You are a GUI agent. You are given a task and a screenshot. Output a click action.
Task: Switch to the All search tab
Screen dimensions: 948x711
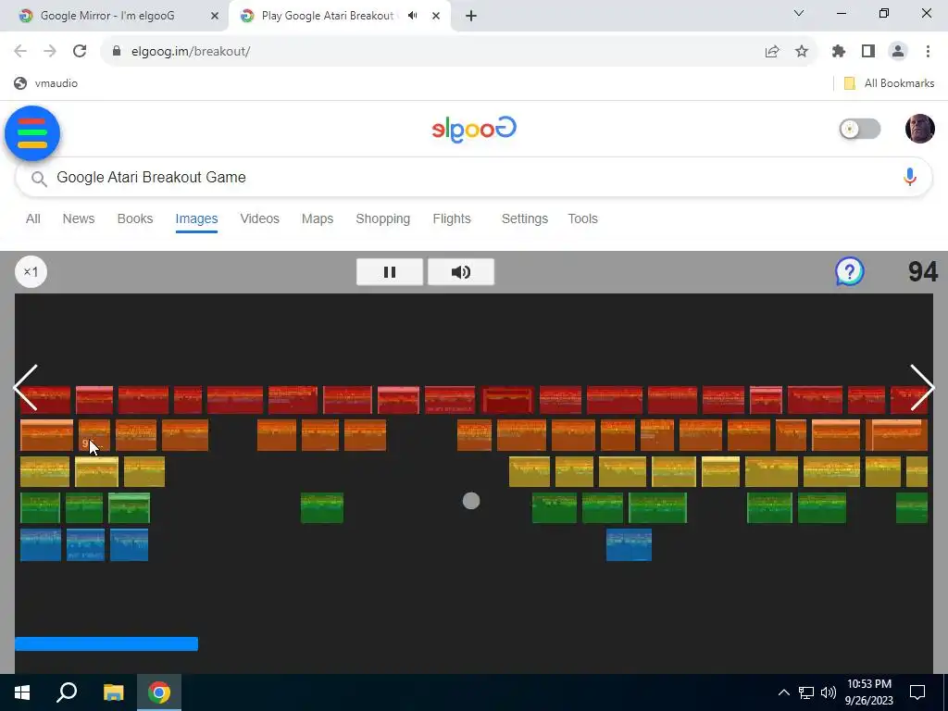[33, 218]
